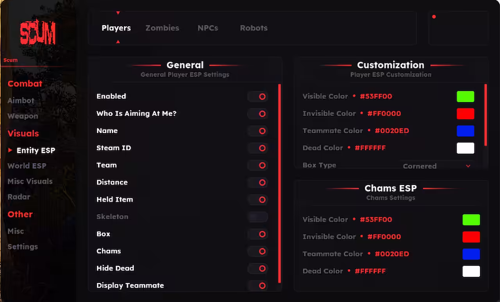Open the Robots tab
This screenshot has width=500, height=302.
click(x=254, y=28)
